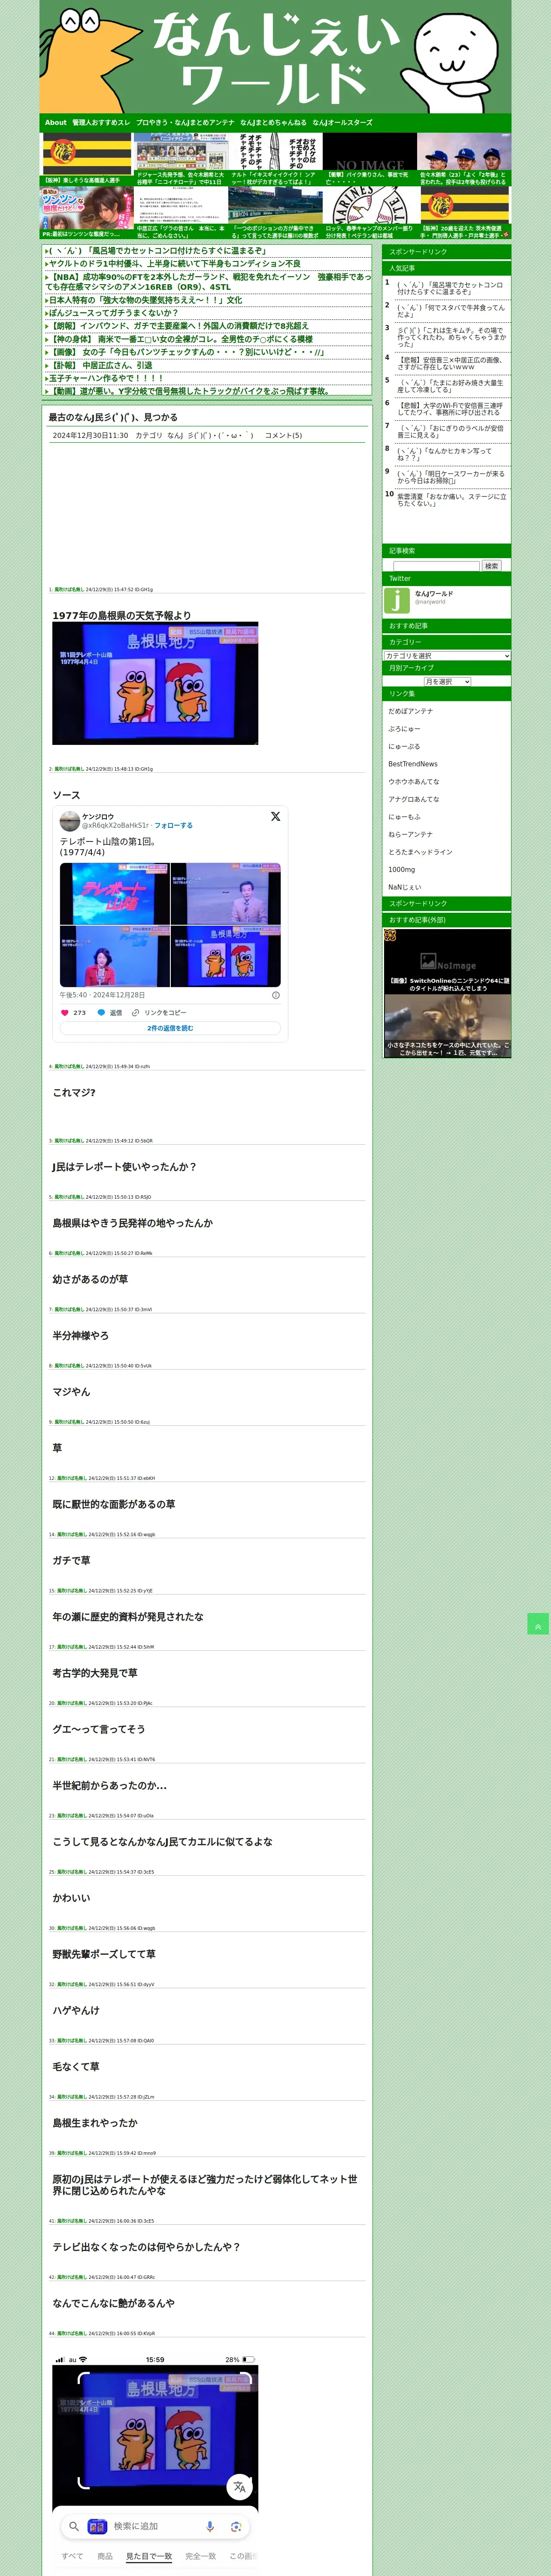The image size is (551, 2576).
Task: Switch to 見た目で一致 tab in phone screenshot
Action: click(x=149, y=2556)
